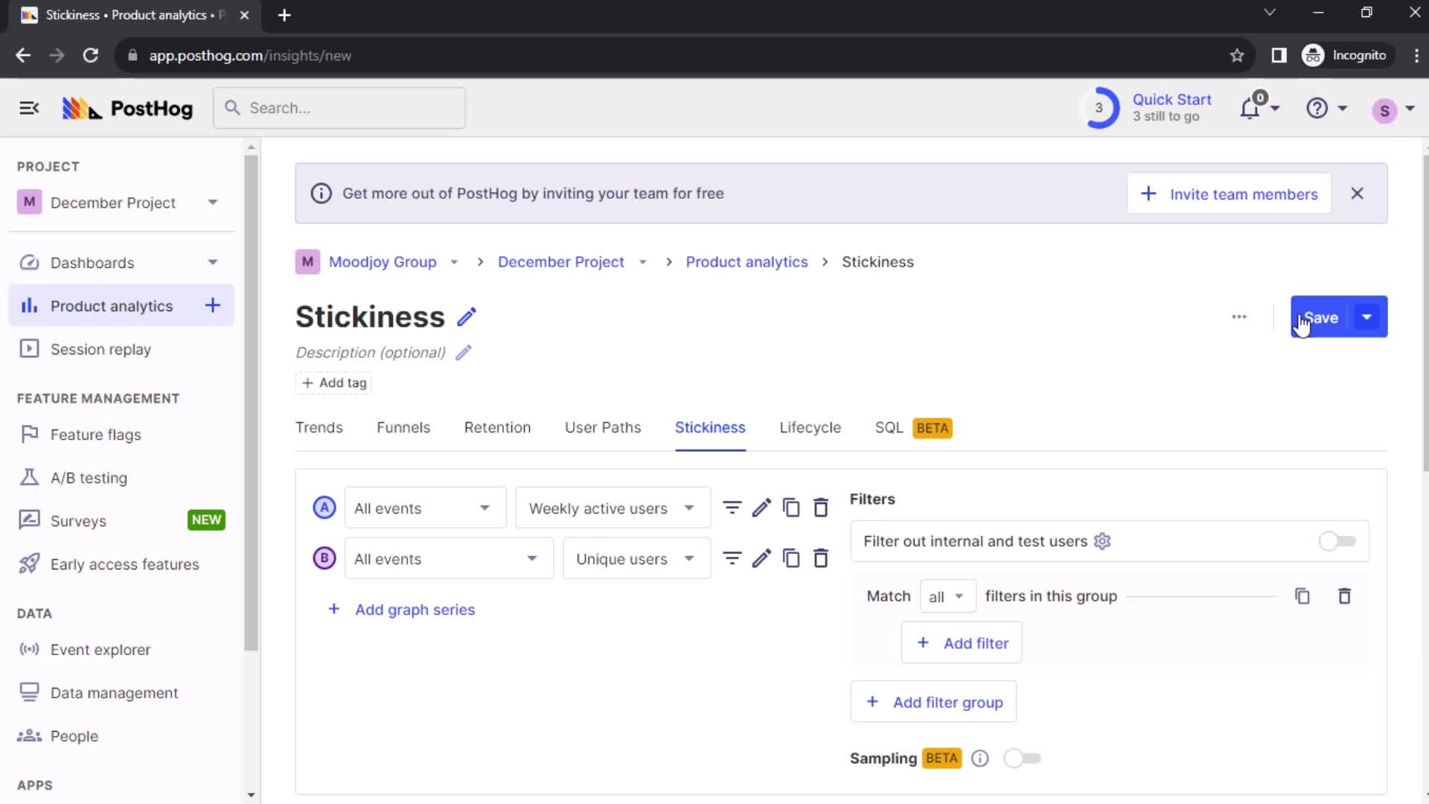
Task: Open Event explorer in sidebar
Action: pyautogui.click(x=121, y=650)
